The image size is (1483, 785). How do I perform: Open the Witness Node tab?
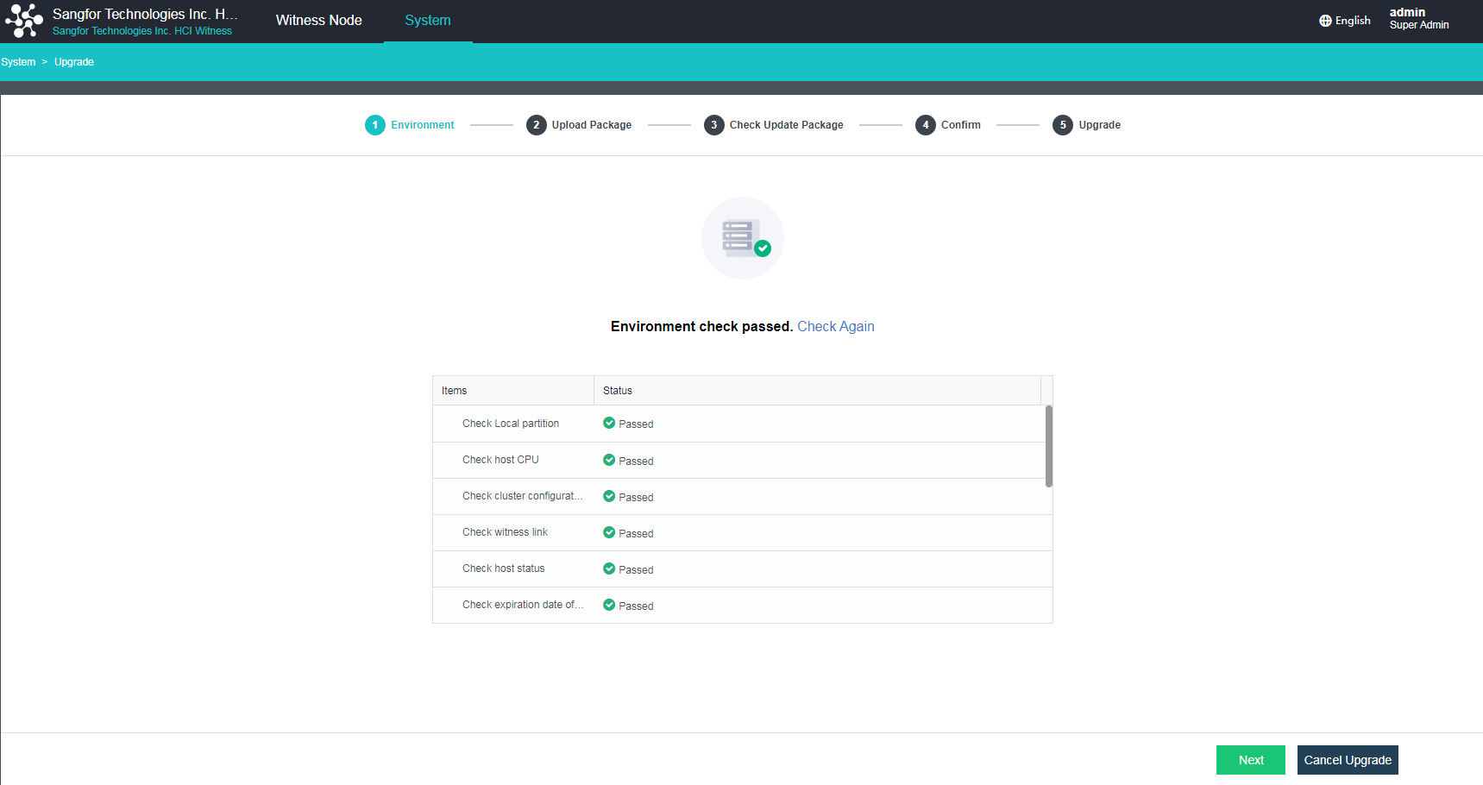(x=318, y=21)
